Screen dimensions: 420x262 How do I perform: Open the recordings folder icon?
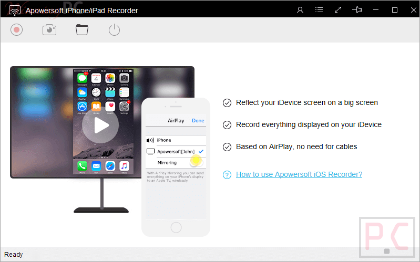pyautogui.click(x=81, y=30)
